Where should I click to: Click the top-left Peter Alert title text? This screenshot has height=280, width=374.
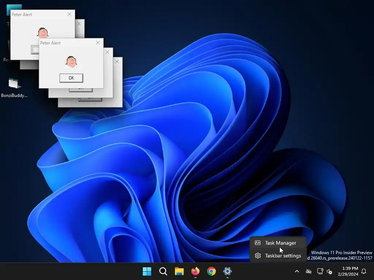pyautogui.click(x=22, y=15)
